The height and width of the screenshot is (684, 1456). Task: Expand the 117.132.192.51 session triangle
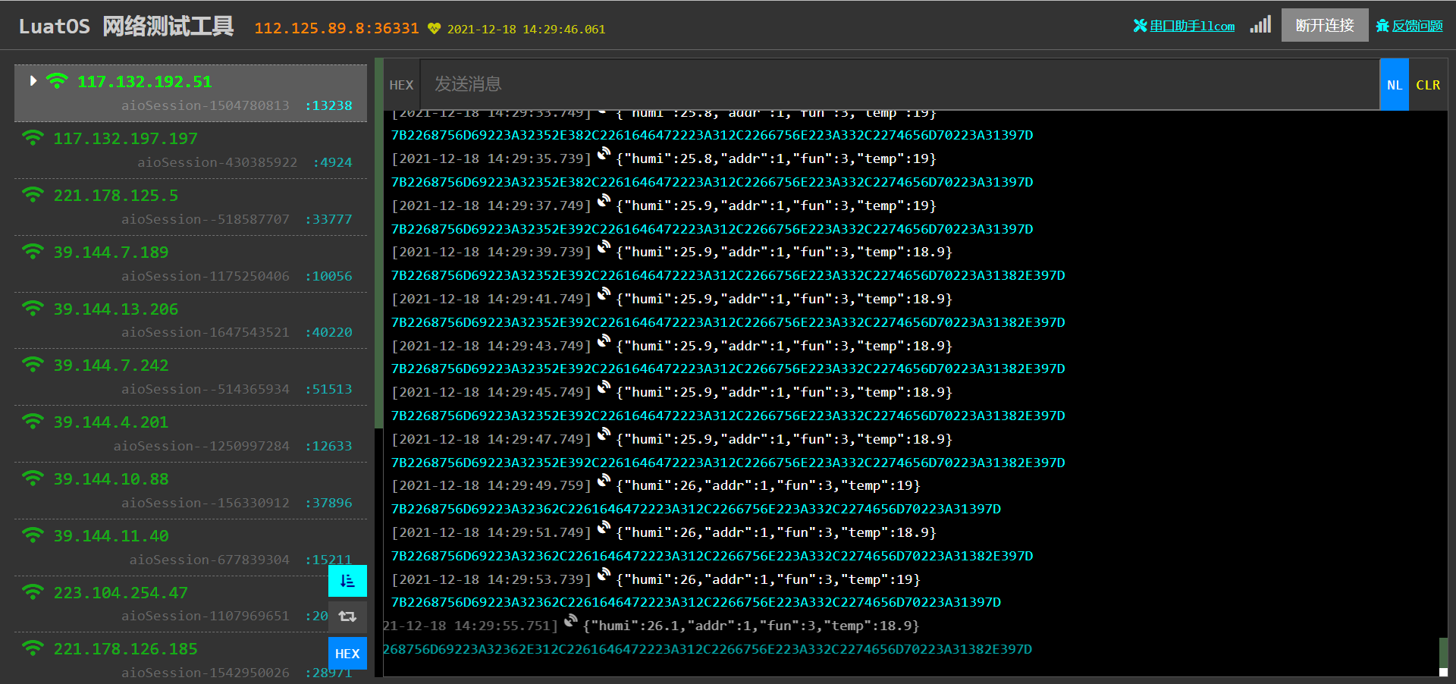33,80
